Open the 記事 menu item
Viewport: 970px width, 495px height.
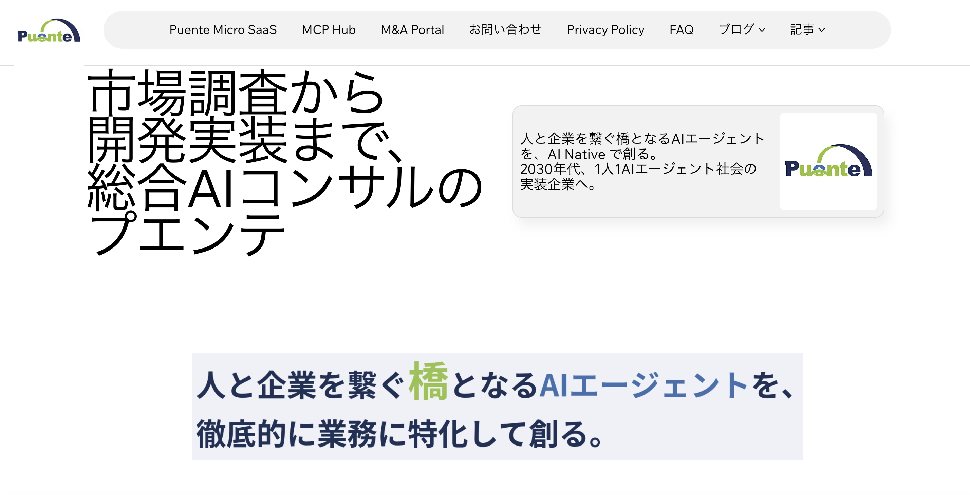click(802, 30)
